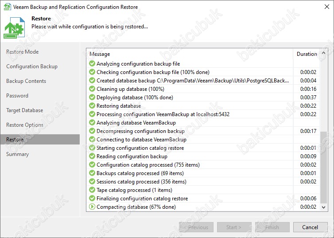Click the disabled Previous button
Viewport: 334px width, 238px height.
(196, 227)
